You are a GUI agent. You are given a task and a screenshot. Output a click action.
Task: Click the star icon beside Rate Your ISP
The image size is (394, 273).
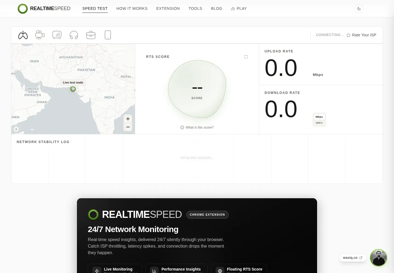pos(348,35)
